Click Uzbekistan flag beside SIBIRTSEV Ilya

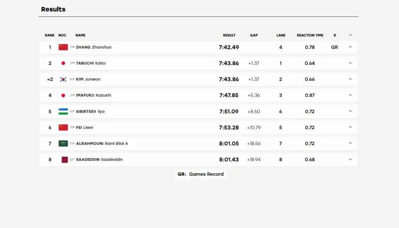click(x=63, y=111)
